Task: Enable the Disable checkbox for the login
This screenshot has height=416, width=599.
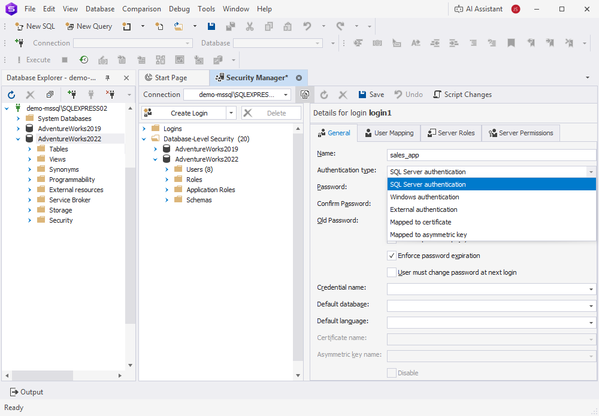Action: click(x=392, y=372)
